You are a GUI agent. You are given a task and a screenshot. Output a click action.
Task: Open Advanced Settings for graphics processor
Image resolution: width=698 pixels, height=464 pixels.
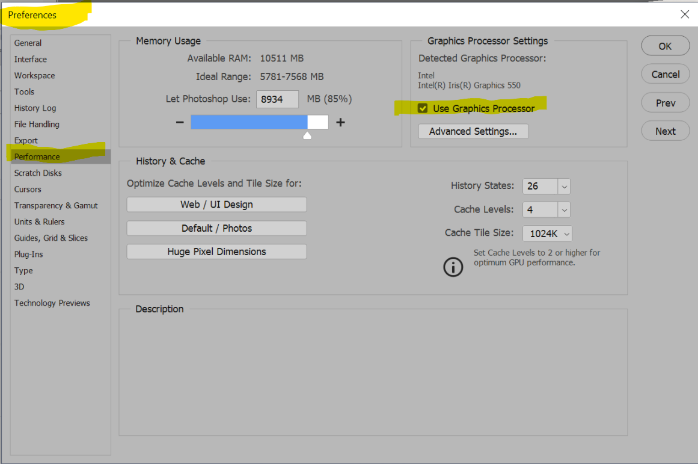[473, 131]
